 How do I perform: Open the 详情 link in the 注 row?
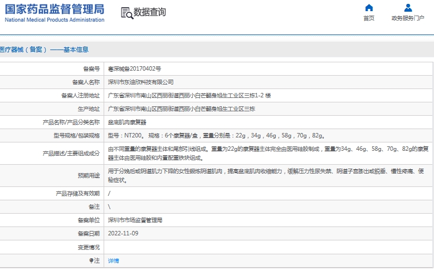click(x=114, y=261)
